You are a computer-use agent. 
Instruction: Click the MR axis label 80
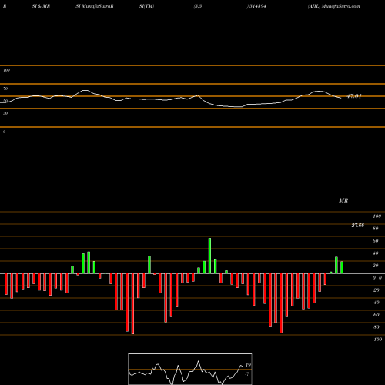click(x=376, y=229)
